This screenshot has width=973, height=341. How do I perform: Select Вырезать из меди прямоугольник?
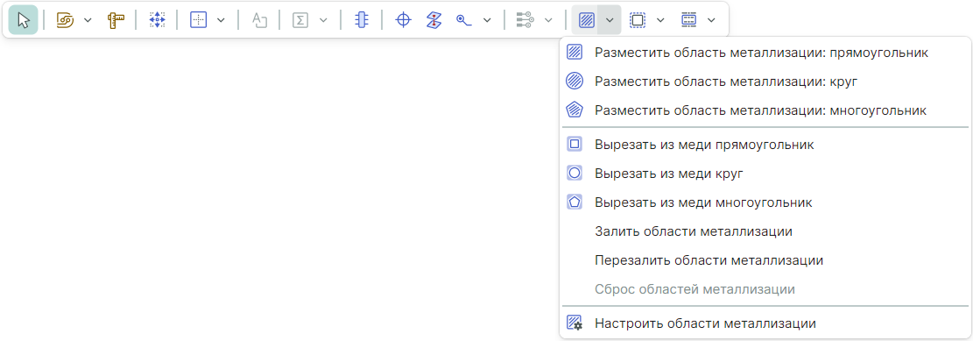[765, 145]
